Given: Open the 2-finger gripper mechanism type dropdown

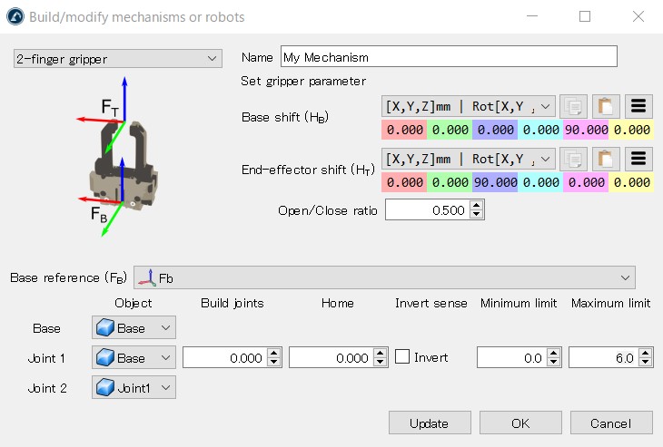Looking at the screenshot, I should pos(117,59).
